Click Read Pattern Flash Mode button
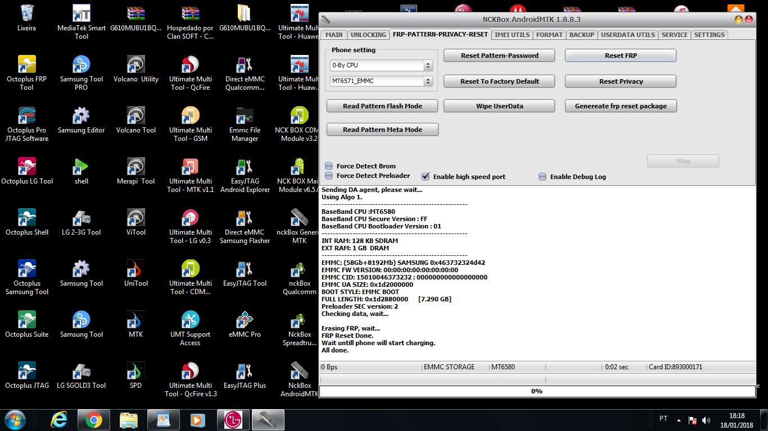 coord(382,106)
